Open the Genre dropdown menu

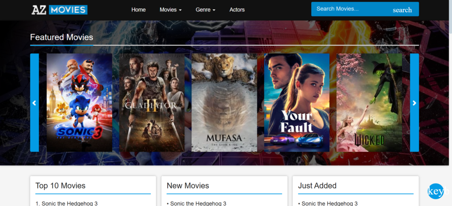(206, 10)
